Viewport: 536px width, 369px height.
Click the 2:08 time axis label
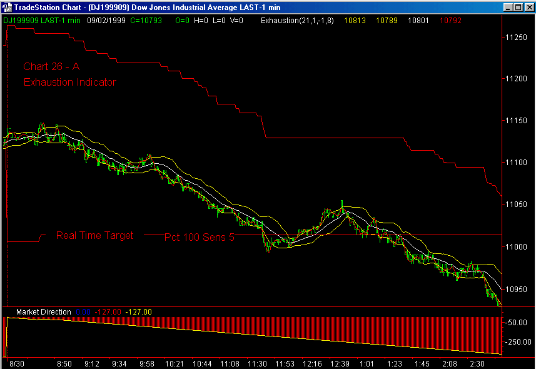450,364
